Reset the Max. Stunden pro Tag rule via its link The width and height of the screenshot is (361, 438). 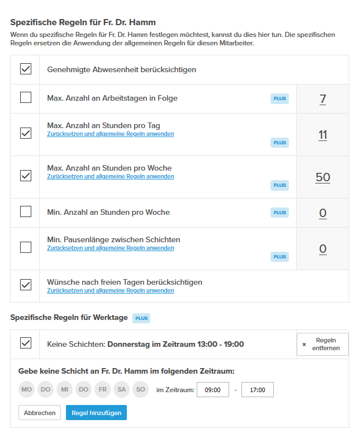(110, 134)
